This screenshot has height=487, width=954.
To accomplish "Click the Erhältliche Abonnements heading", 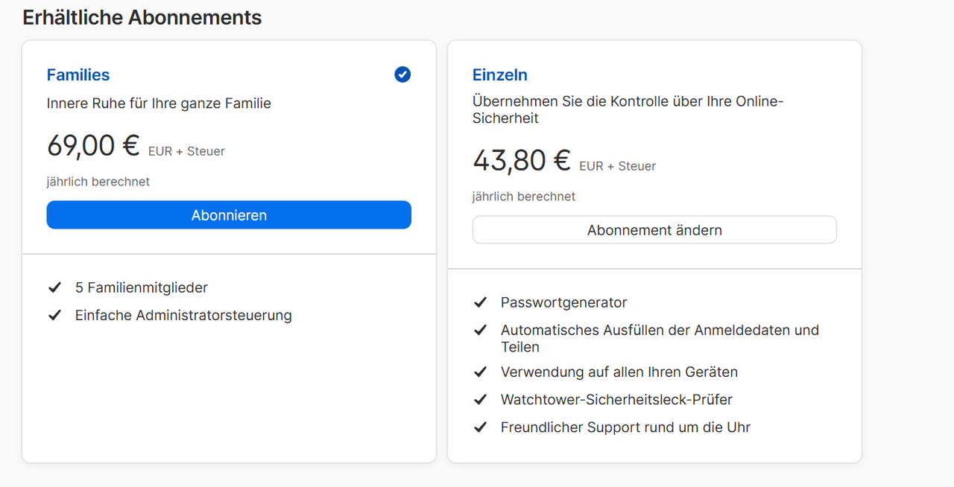I will pos(142,18).
